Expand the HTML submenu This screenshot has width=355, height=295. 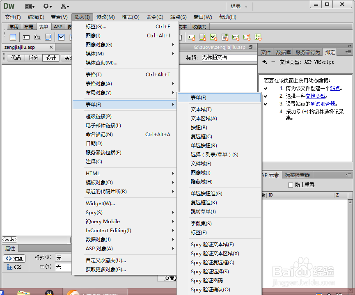coord(124,174)
